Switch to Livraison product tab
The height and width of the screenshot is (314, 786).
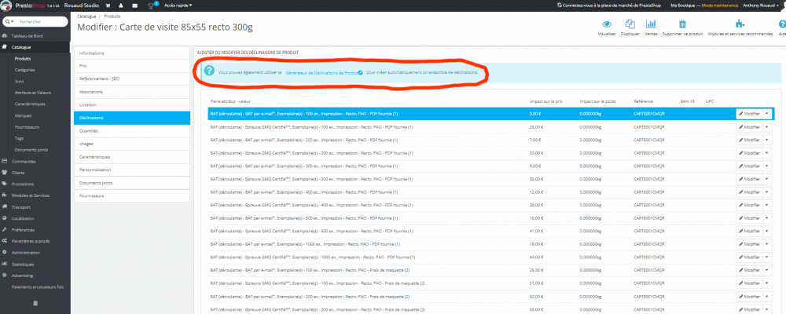click(132, 105)
